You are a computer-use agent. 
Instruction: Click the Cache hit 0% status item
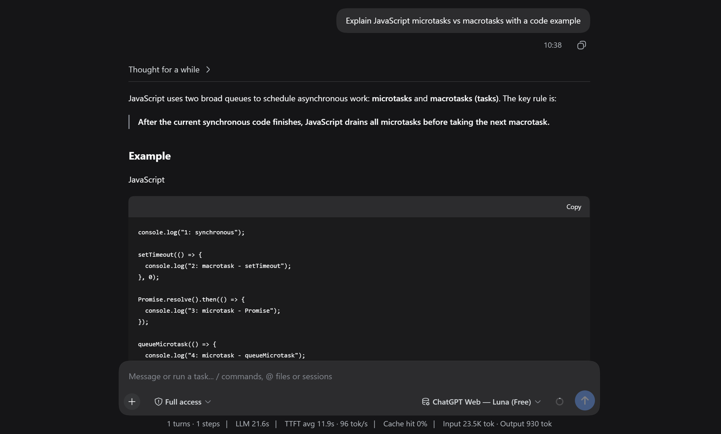pos(405,424)
